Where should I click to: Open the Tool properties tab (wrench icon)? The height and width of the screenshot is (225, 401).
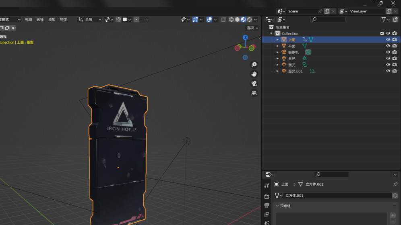[x=267, y=186]
